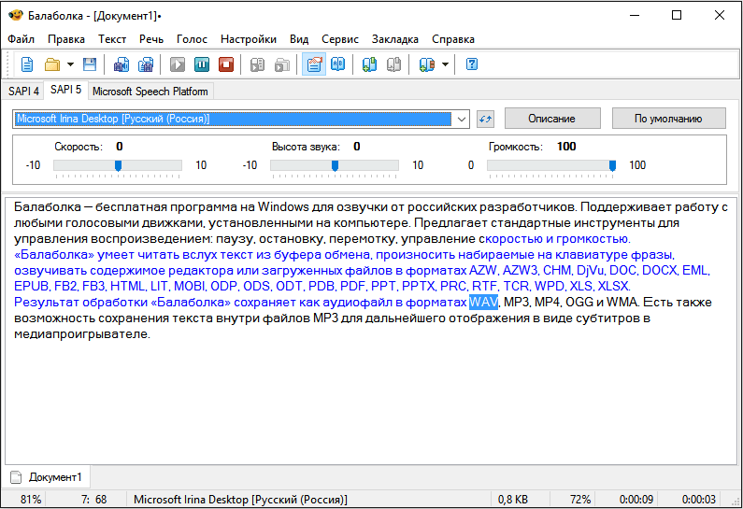Adjust the Громкость slider handle
The height and width of the screenshot is (509, 743).
612,165
